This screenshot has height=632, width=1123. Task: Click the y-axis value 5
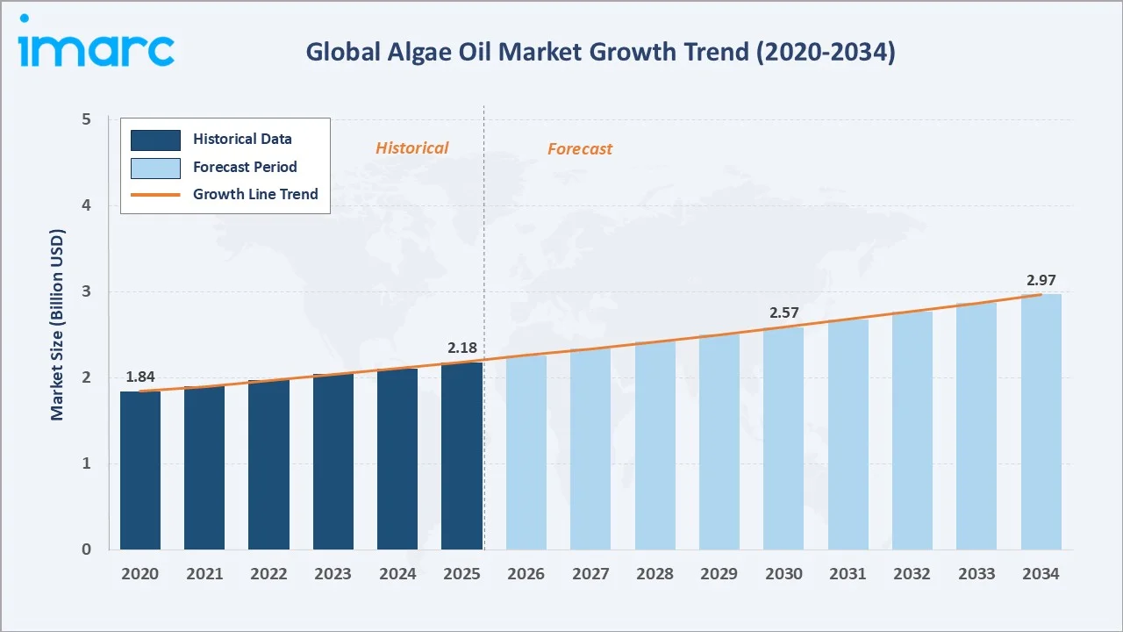pos(86,120)
